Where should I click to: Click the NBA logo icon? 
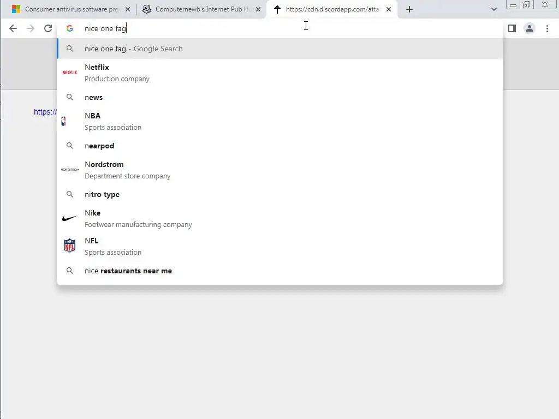(x=63, y=122)
